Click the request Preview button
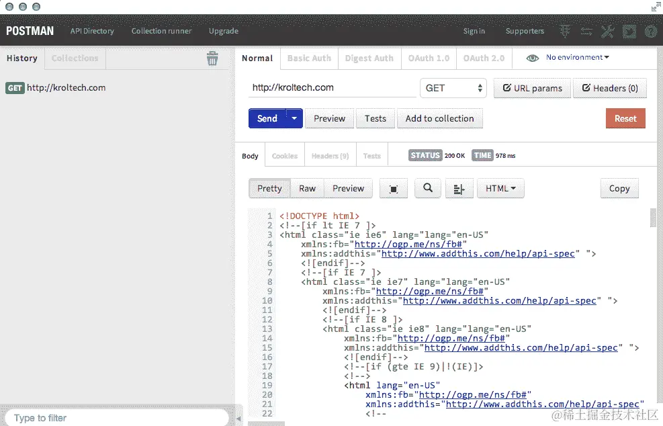The width and height of the screenshot is (663, 426). click(329, 118)
